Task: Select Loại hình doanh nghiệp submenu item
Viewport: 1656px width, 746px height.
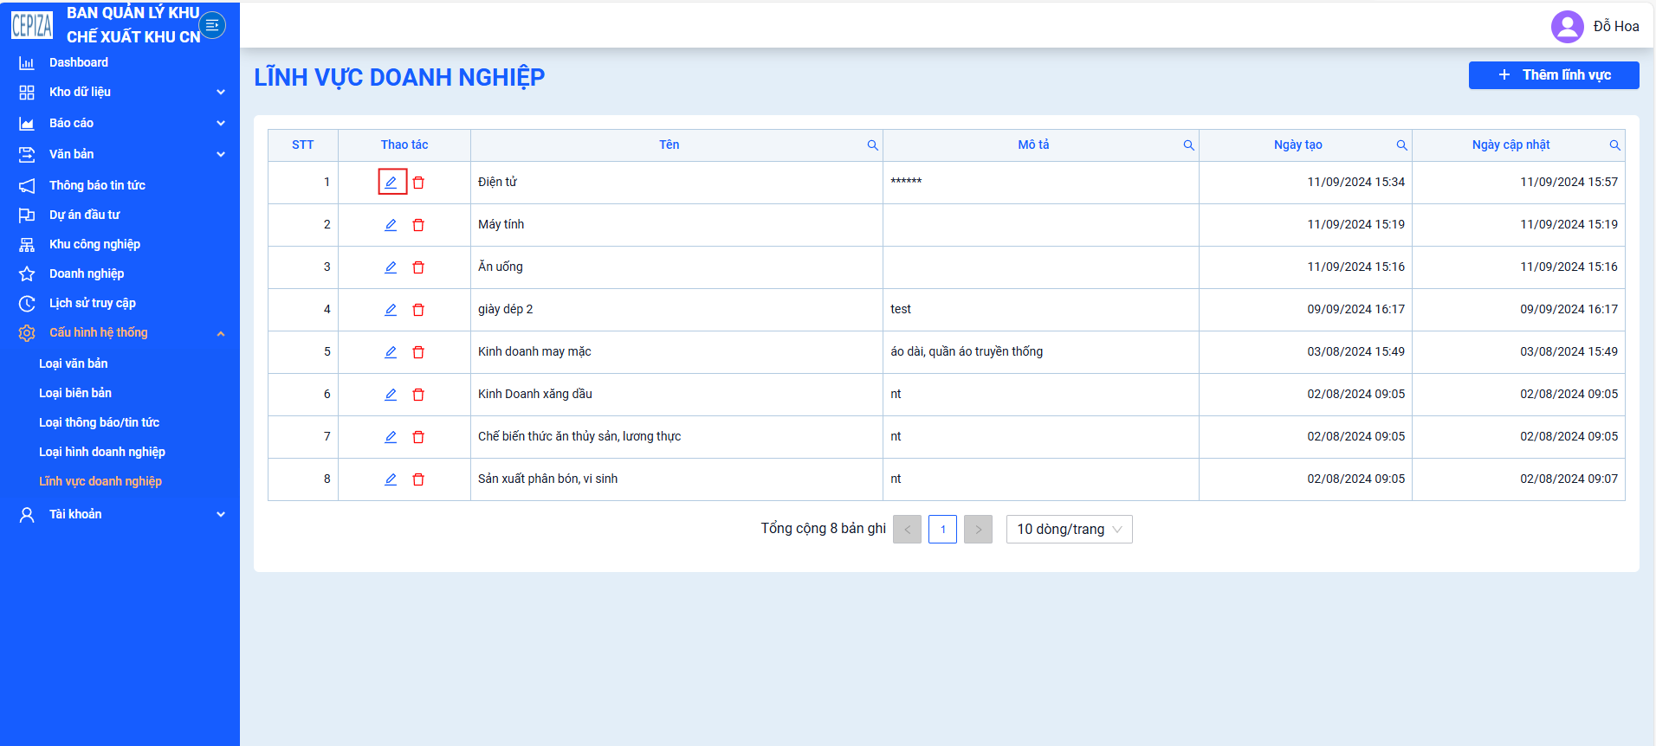Action: pyautogui.click(x=102, y=452)
